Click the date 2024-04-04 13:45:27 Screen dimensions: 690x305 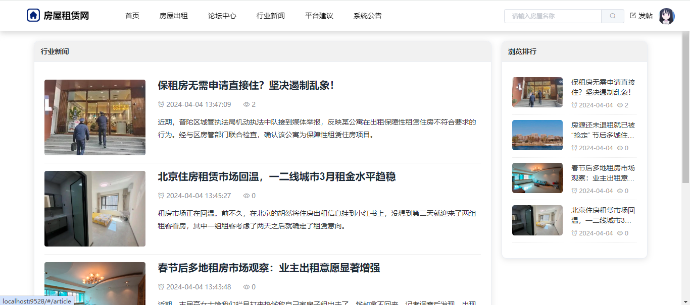[199, 196]
